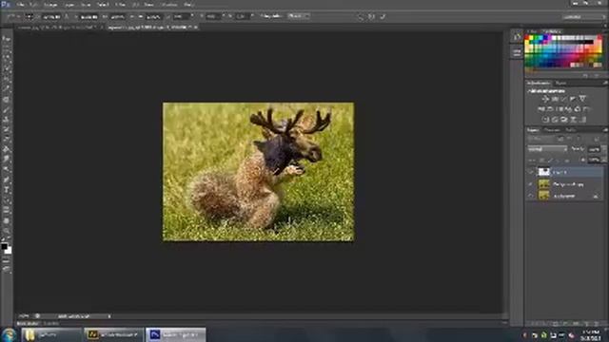Select the Eraser tool
609x342 pixels.
click(x=7, y=140)
